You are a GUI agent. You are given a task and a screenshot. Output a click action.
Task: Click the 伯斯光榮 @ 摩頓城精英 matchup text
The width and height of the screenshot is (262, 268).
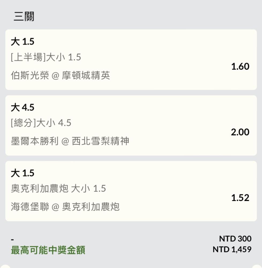tap(60, 75)
